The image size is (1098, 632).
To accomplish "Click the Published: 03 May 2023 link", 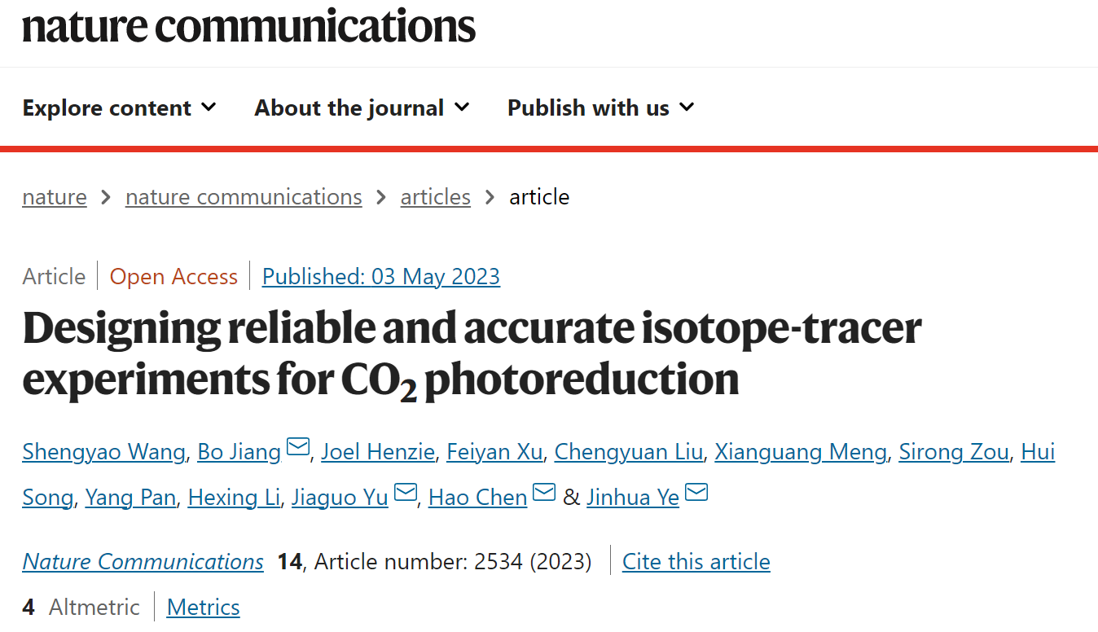I will point(381,277).
